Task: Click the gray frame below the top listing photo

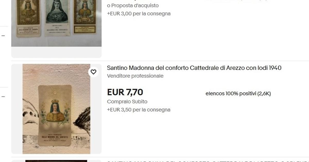Action: [56, 52]
